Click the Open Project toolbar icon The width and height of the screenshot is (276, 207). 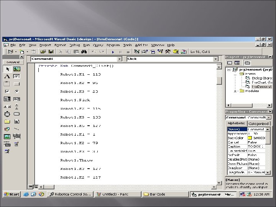[43, 52]
